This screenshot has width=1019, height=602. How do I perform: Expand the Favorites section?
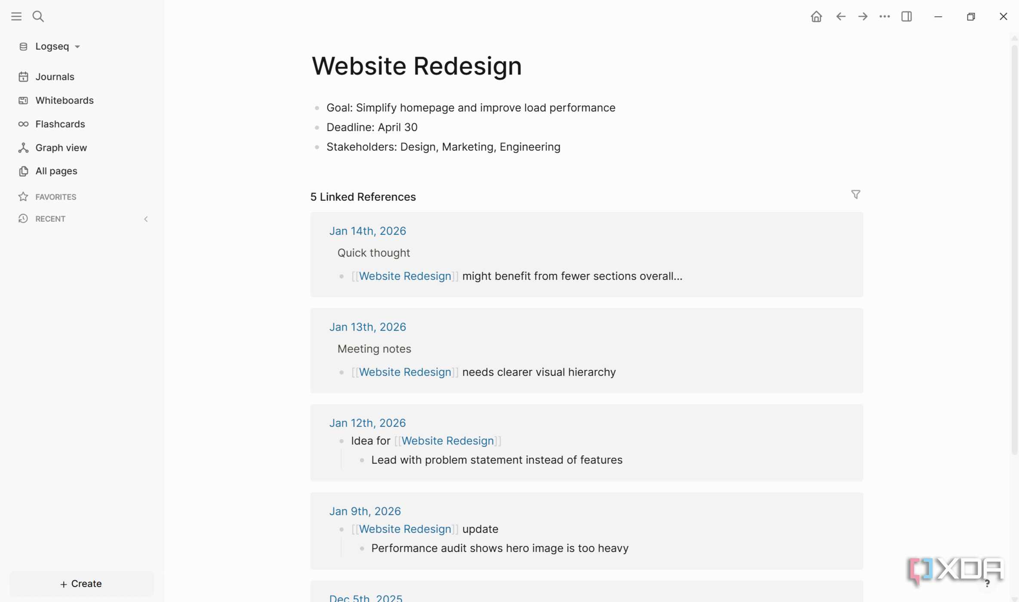coord(55,197)
